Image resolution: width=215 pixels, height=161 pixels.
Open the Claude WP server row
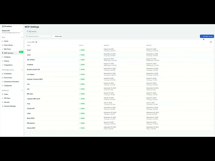point(119,109)
